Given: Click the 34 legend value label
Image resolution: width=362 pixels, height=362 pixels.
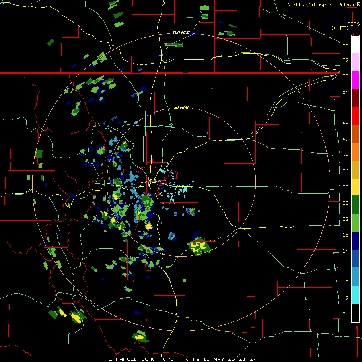Looking at the screenshot, I should 346,171.
